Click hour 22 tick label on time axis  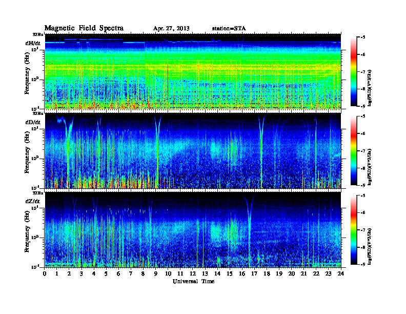point(316,273)
